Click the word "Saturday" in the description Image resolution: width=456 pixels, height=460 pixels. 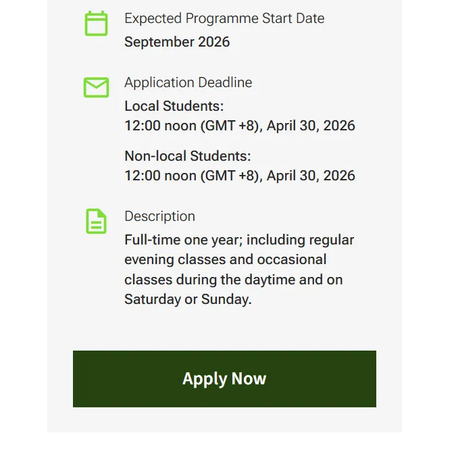(153, 299)
